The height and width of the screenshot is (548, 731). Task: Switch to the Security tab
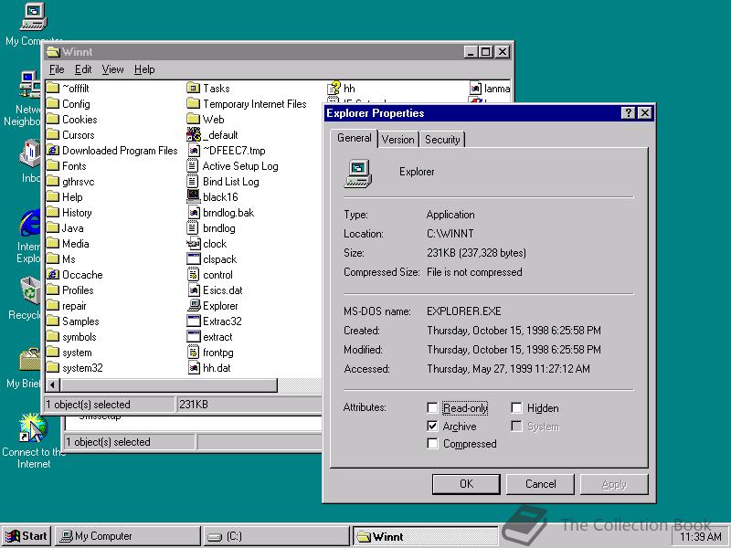[442, 140]
